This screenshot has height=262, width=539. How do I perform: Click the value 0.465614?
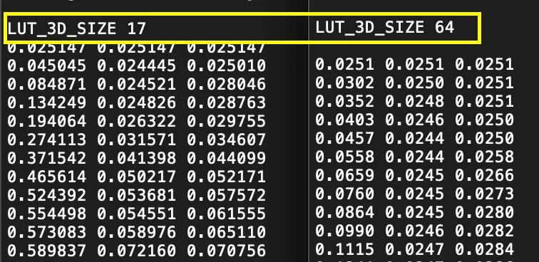tap(47, 177)
